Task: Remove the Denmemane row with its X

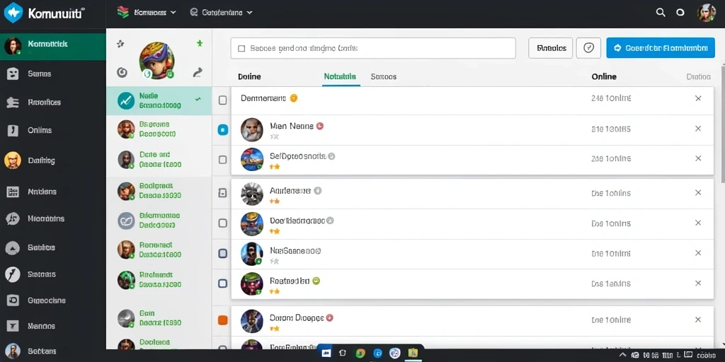Action: coord(698,98)
